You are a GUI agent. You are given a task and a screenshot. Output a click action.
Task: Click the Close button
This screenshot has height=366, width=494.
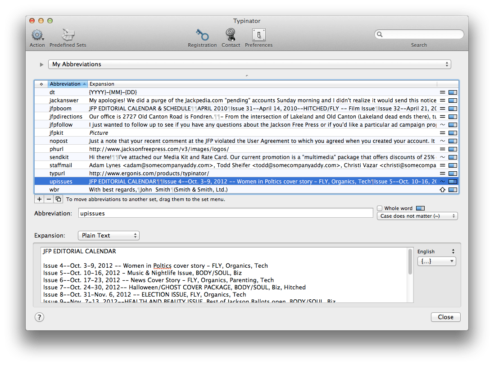445,317
